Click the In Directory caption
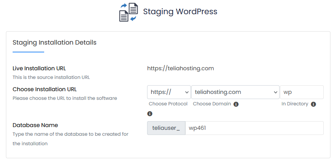Screen dimensions: 334x161 tap(295, 104)
